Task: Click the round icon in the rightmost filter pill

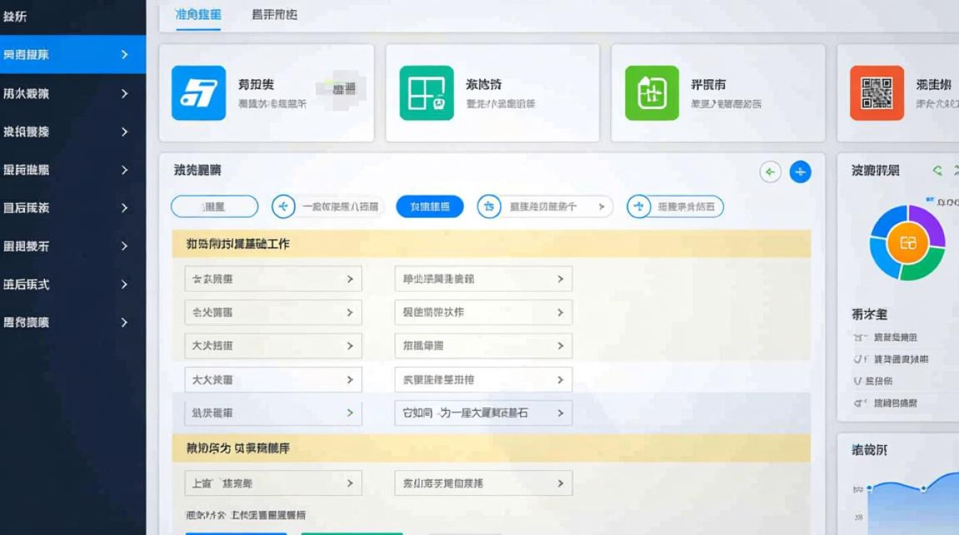Action: pyautogui.click(x=639, y=207)
